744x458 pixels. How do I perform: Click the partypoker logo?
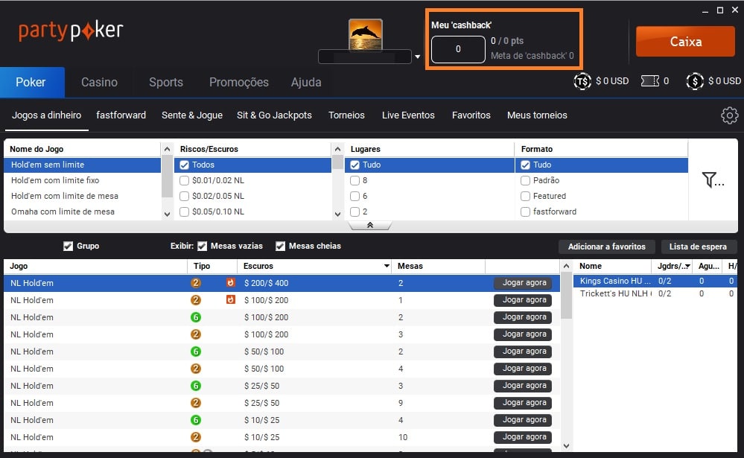point(71,31)
